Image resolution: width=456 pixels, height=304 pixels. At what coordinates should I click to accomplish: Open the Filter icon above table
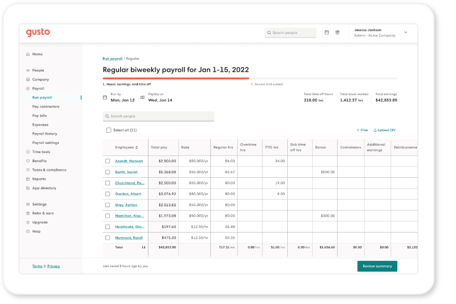pos(358,130)
